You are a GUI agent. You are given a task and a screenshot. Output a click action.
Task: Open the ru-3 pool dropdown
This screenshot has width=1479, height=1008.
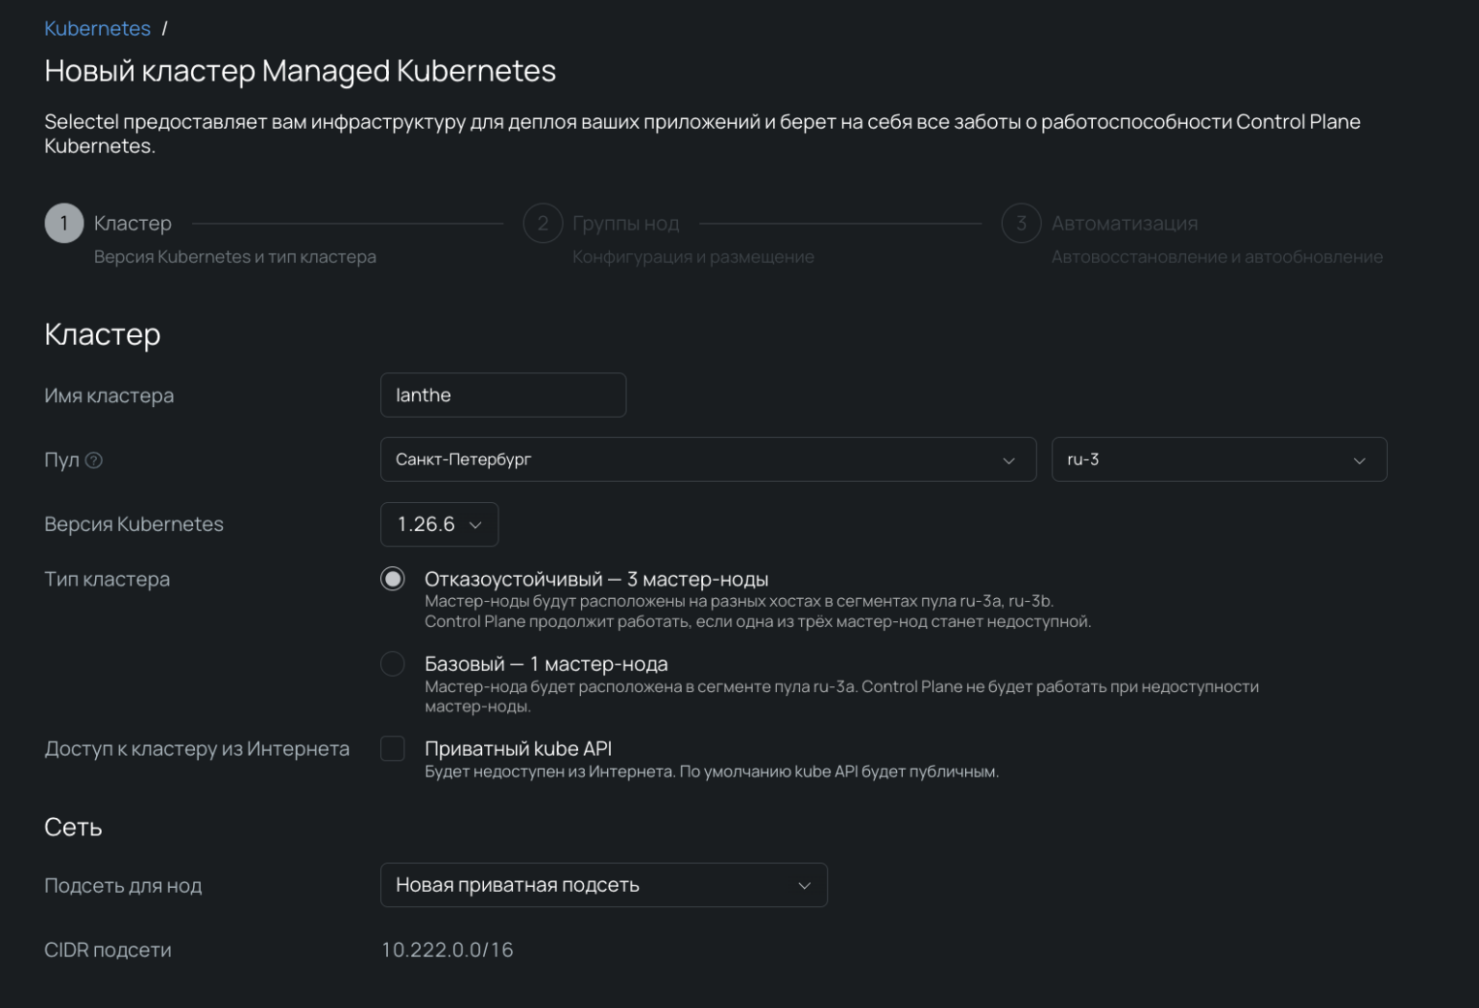(x=1219, y=459)
